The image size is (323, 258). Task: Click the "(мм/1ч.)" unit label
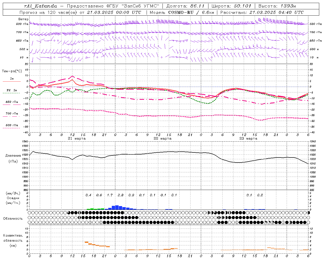13,203
